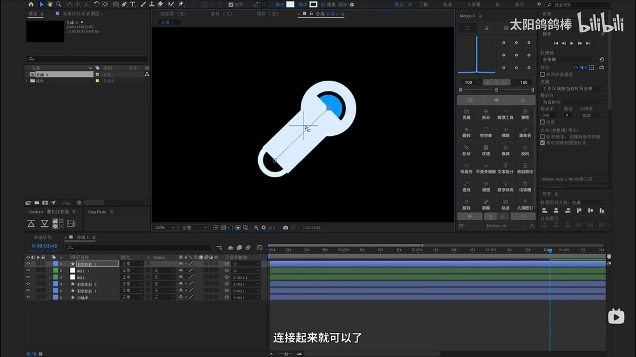This screenshot has height=357, width=636.
Task: Click the Pin+ (人偶图钉) Motion tool
Action: coord(525,205)
